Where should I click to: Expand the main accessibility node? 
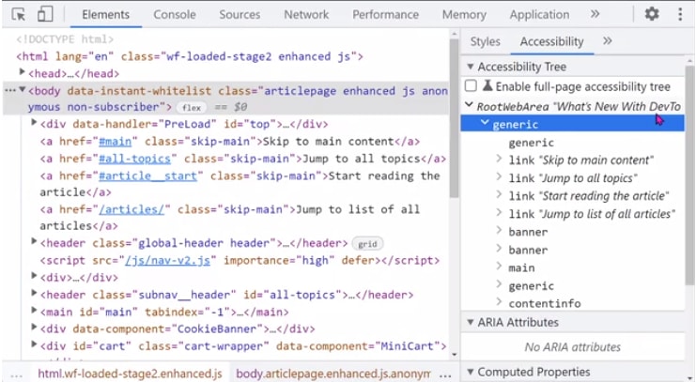(x=499, y=267)
